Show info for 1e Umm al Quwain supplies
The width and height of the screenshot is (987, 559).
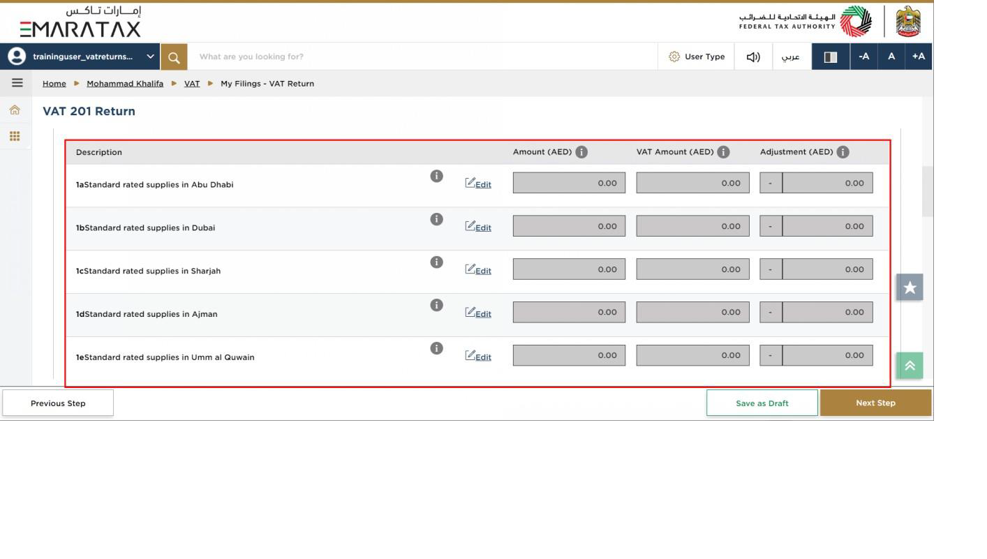436,348
